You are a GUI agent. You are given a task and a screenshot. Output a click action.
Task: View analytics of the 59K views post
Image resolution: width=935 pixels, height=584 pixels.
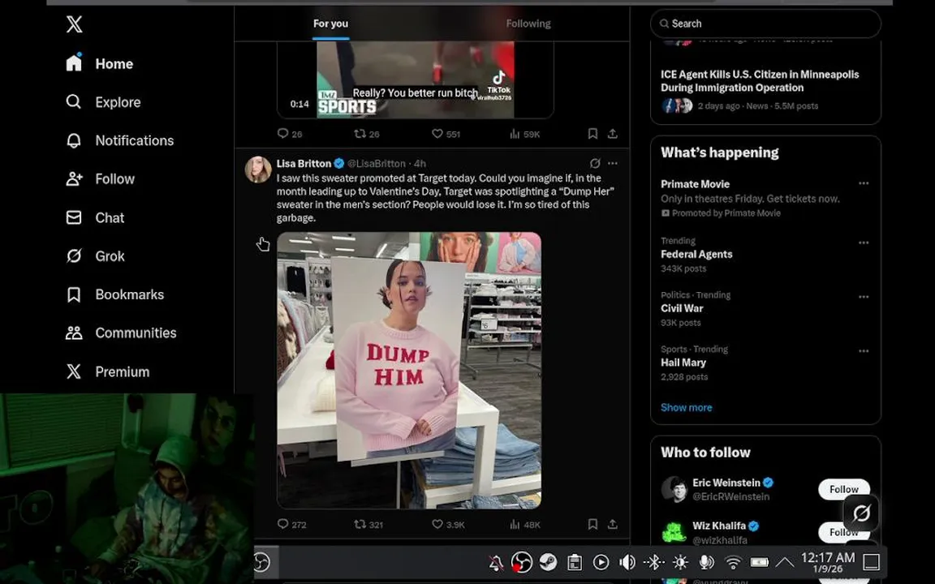[x=525, y=134]
